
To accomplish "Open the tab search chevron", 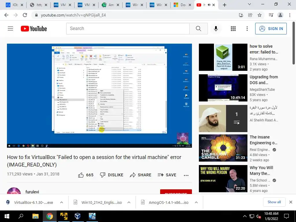I will (249, 4).
